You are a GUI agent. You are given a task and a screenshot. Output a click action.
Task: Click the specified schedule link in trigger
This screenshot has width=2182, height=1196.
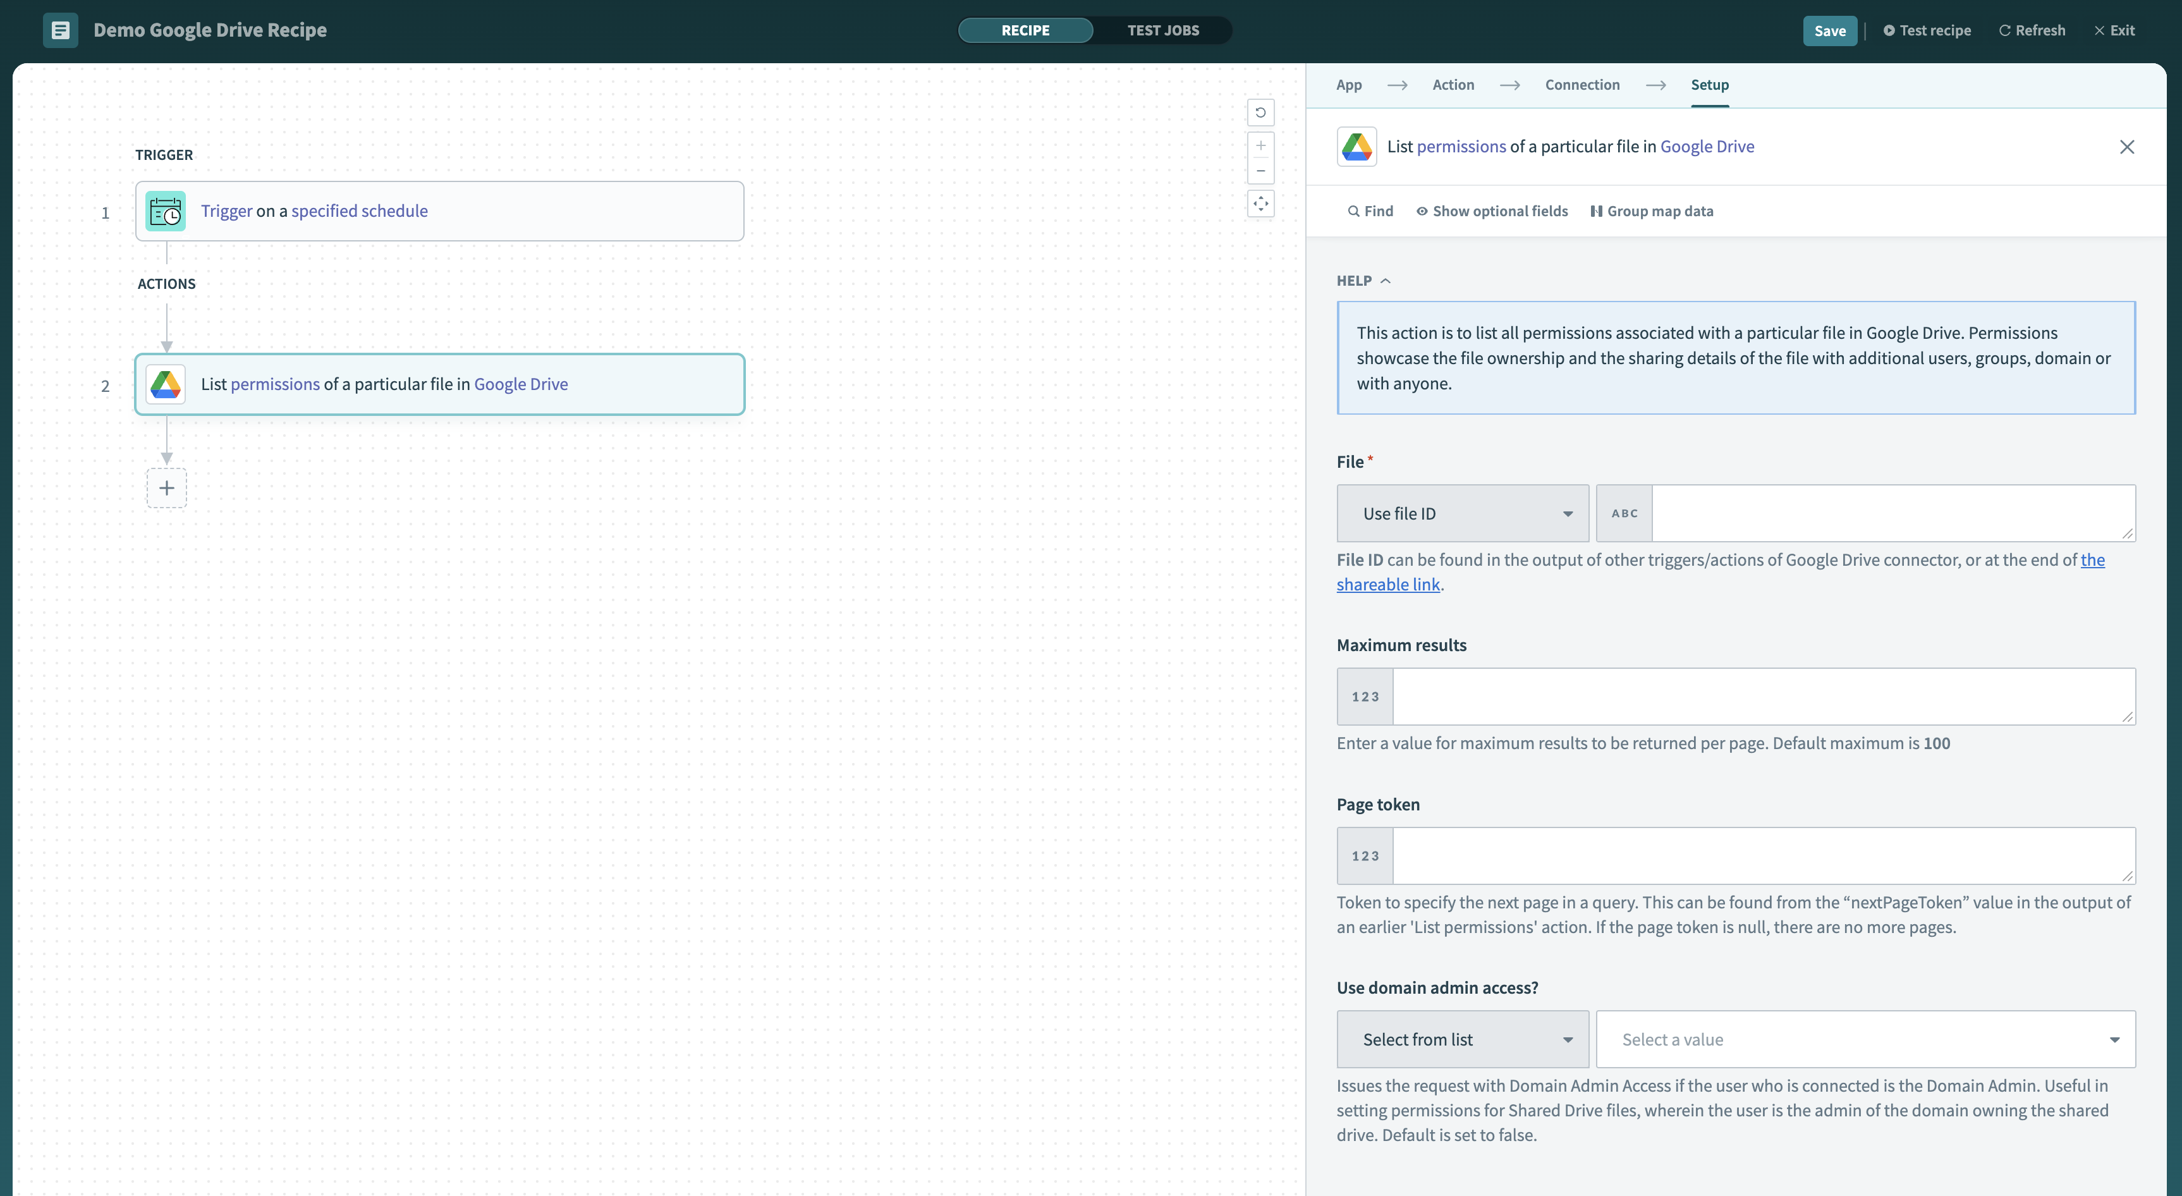pyautogui.click(x=359, y=211)
